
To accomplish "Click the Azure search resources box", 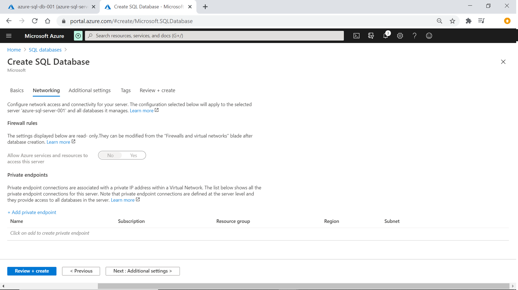I will point(214,36).
